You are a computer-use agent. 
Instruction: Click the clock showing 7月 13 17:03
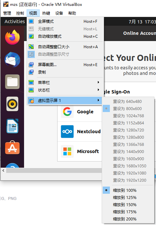142,22
